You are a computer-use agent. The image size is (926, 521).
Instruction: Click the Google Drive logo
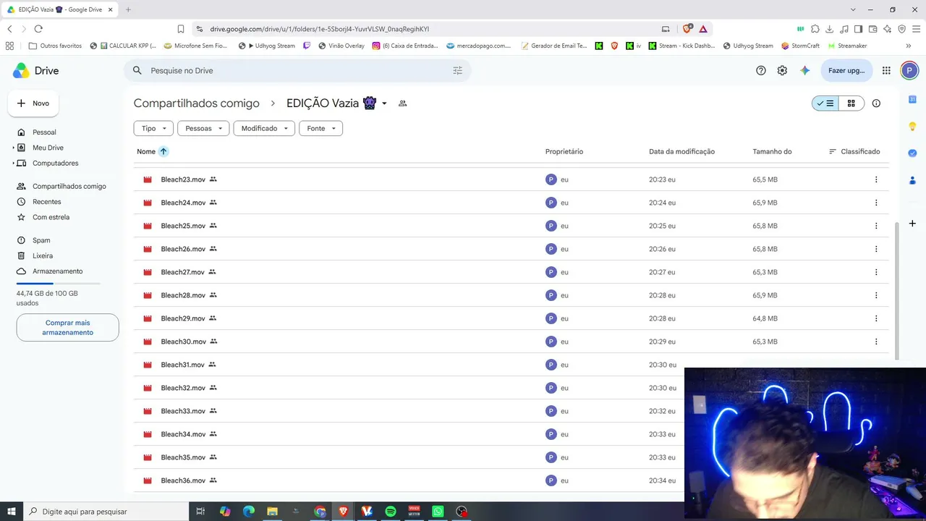[x=36, y=71]
